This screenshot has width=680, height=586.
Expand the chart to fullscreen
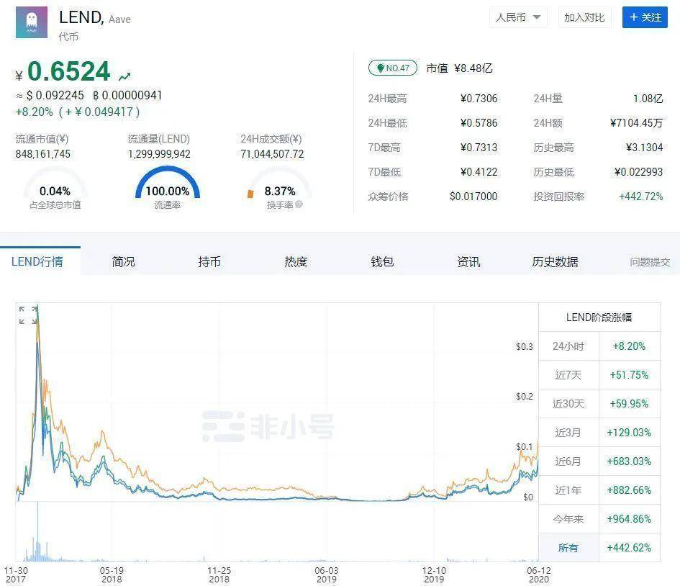coord(28,315)
